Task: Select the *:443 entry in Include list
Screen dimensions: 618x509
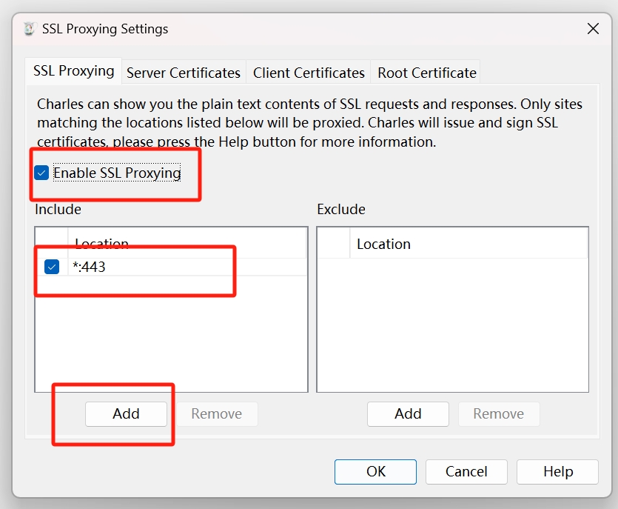Action: click(171, 267)
